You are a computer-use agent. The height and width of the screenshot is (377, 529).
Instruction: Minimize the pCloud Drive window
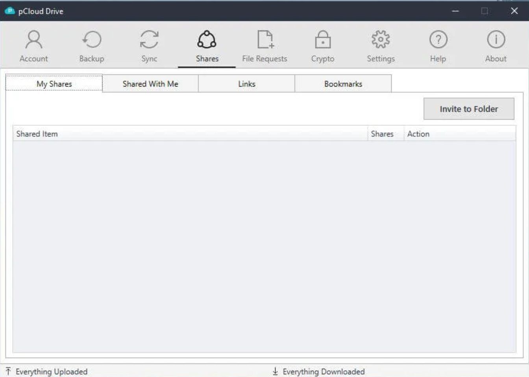click(x=455, y=11)
